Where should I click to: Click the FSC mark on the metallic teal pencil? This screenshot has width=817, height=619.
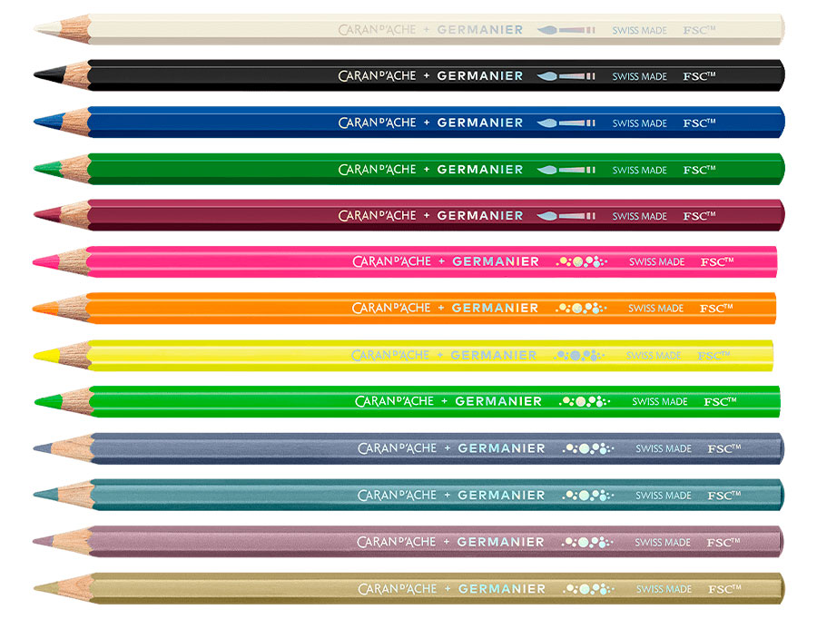pyautogui.click(x=724, y=495)
